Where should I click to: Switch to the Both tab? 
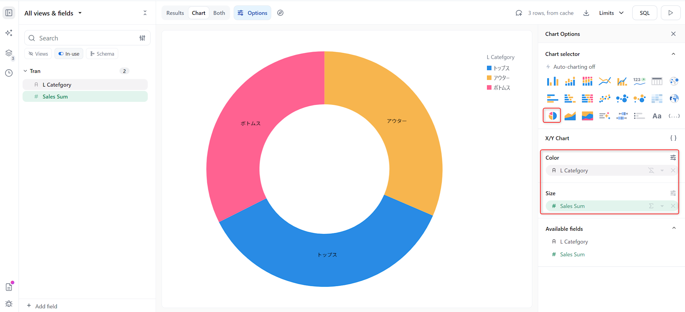(219, 13)
